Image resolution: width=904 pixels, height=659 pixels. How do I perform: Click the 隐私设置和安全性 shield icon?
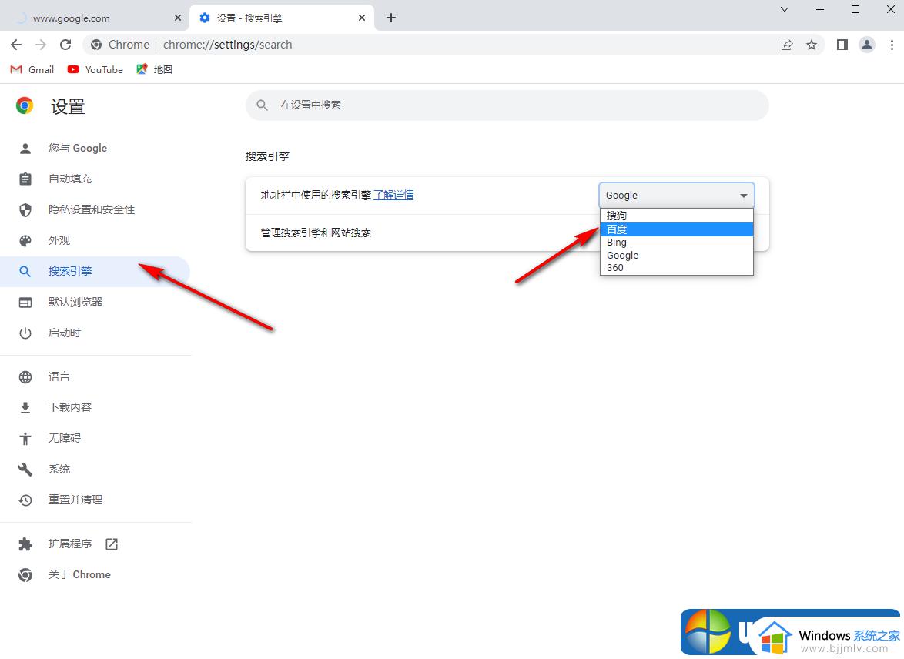coord(25,210)
